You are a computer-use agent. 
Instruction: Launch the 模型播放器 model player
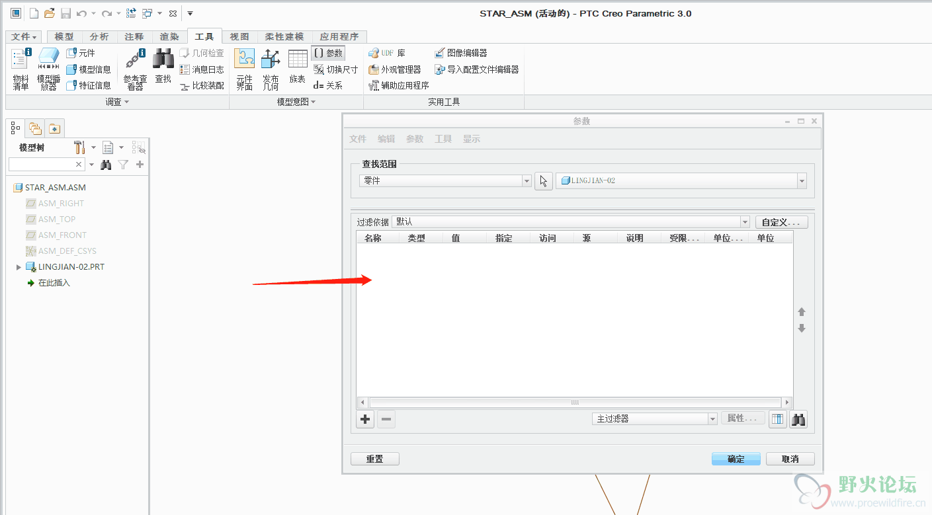click(48, 69)
